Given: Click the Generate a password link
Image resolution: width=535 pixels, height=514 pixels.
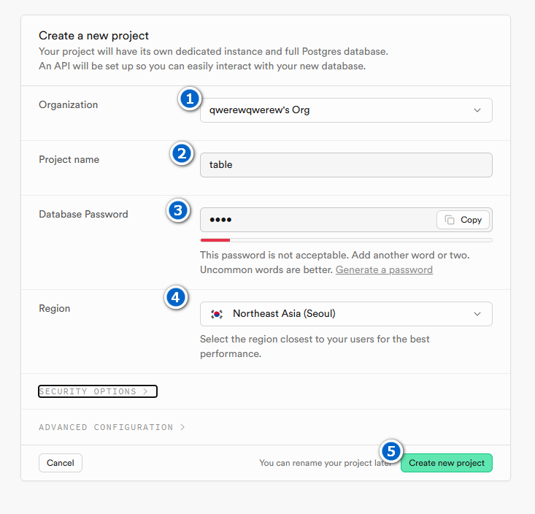Looking at the screenshot, I should (384, 270).
